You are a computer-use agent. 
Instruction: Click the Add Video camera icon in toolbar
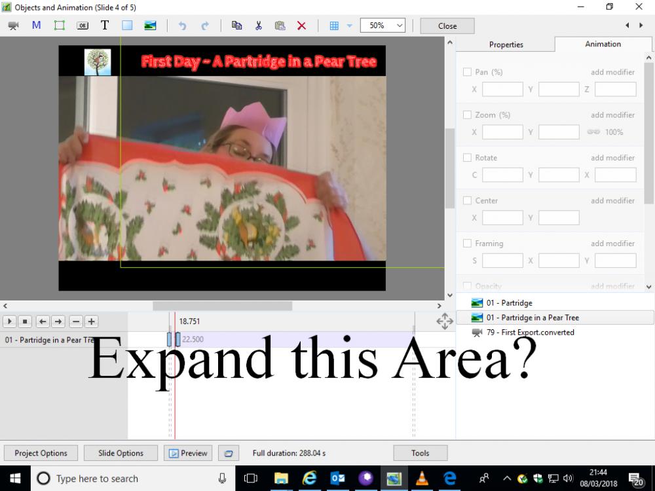(13, 26)
